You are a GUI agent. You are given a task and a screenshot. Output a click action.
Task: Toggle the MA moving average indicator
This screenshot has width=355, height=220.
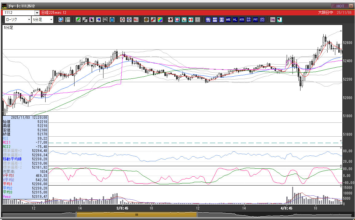click(215, 20)
